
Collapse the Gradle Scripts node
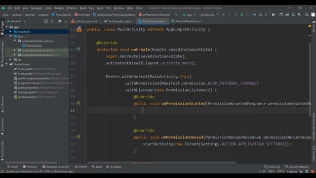point(6,64)
